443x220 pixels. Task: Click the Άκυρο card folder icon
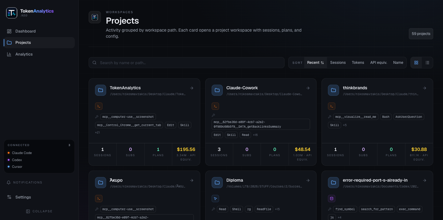101,183
